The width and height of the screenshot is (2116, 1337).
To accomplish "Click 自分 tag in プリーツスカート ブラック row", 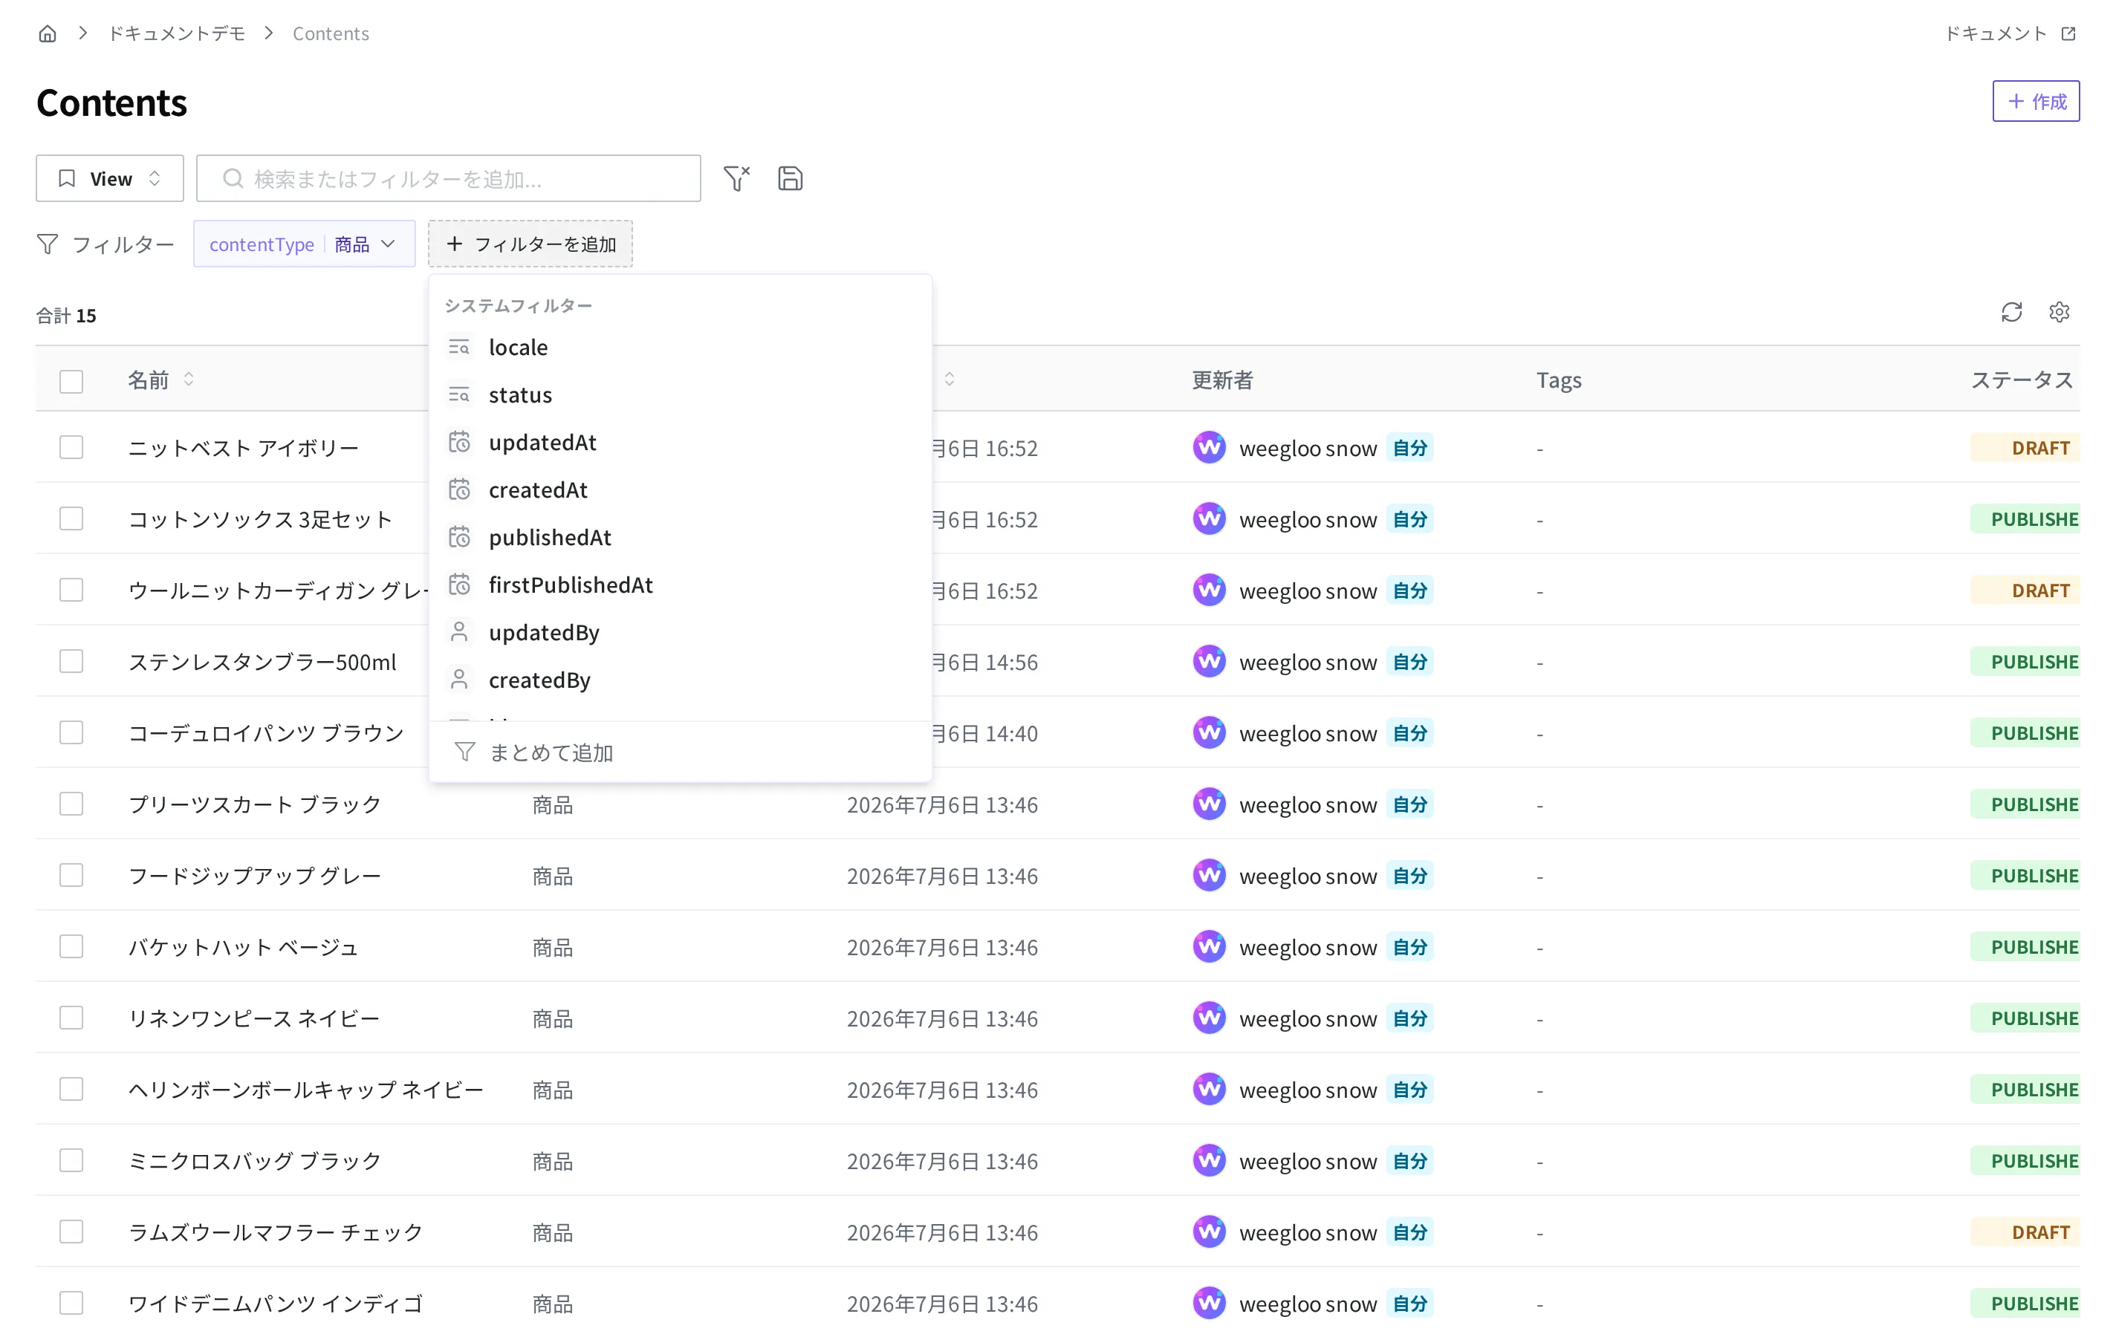I will 1409,804.
